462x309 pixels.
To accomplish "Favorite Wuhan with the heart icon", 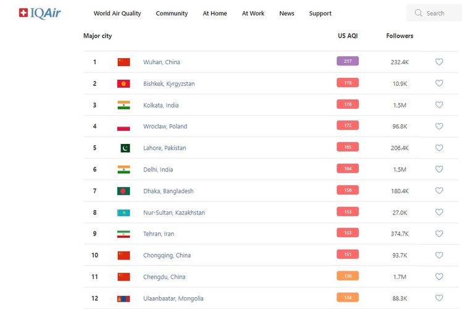I will (x=439, y=62).
